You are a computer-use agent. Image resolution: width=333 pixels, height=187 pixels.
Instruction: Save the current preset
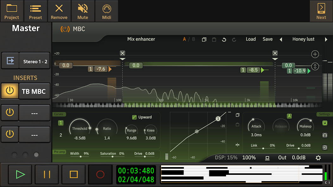[x=267, y=39]
